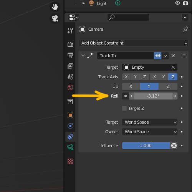
Task: Open the View Layer properties tab
Action: point(70,66)
